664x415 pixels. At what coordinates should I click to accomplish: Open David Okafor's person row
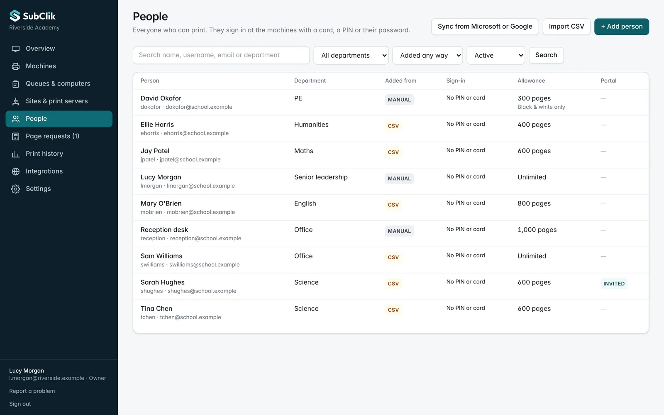click(x=391, y=102)
